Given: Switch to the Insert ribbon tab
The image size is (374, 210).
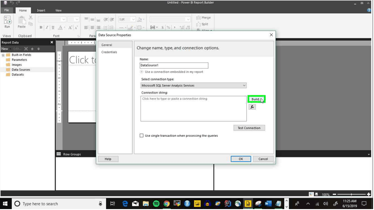Looking at the screenshot, I should 41,11.
